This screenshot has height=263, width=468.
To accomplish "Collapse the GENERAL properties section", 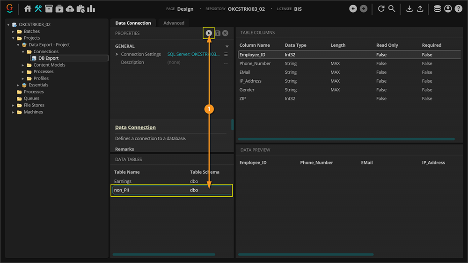I will pos(227,46).
